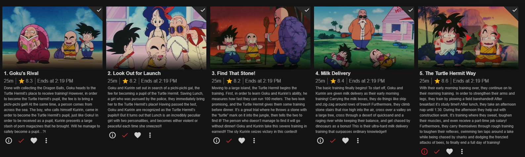The width and height of the screenshot is (525, 157).
Task: Open more options for Goku's Rival
Action: [x=46, y=141]
